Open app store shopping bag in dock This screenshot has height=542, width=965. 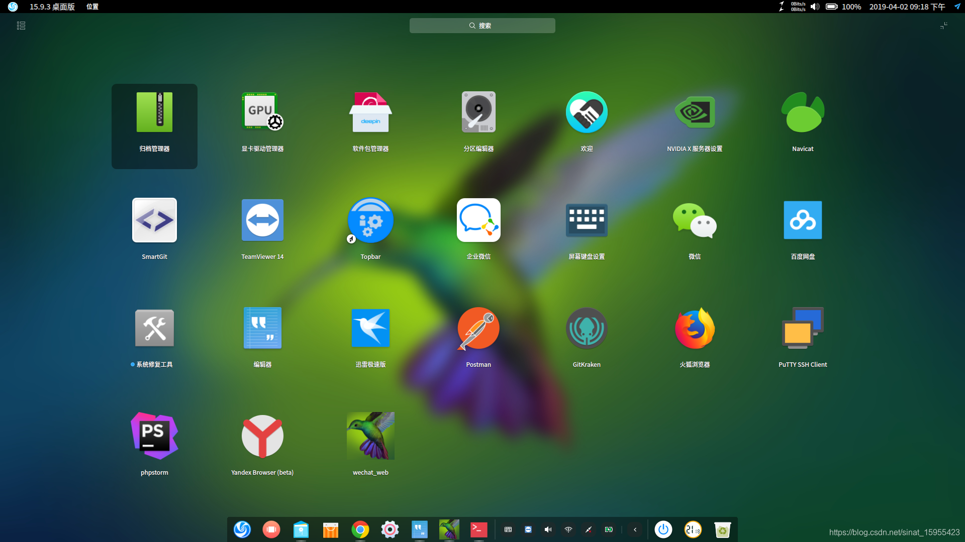331,529
